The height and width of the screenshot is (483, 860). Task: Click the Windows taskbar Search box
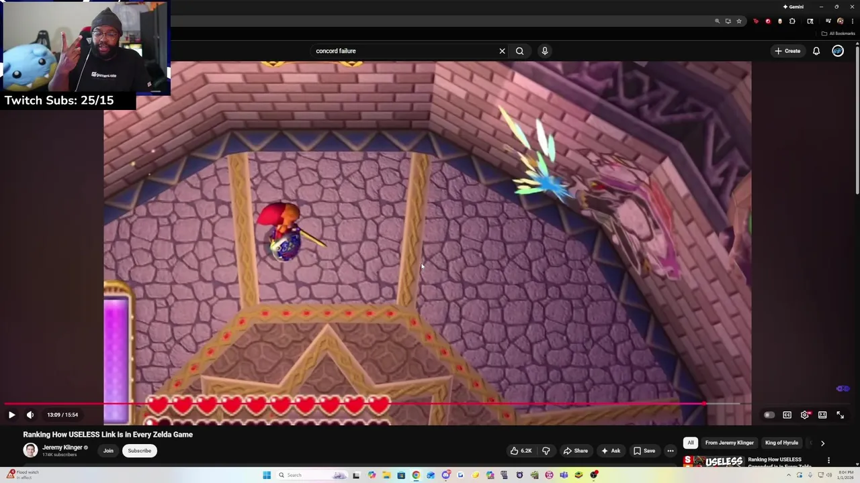313,475
